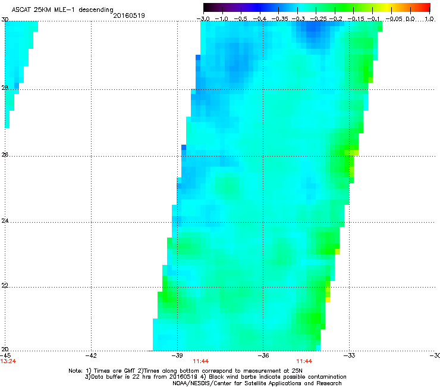The image size is (440, 387).
Task: Pick the yellow section of the color scale
Action: pos(388,7)
